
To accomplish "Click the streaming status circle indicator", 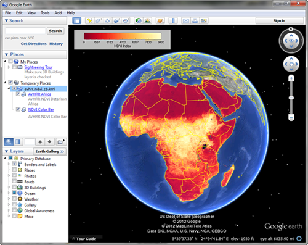I will click(x=299, y=239).
